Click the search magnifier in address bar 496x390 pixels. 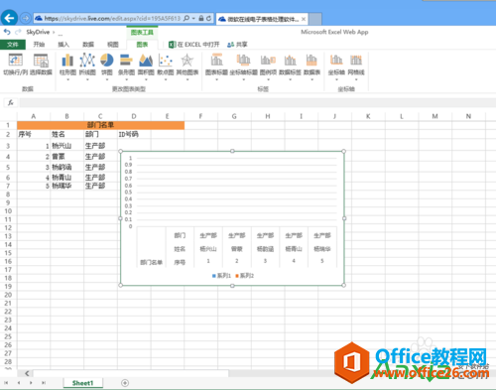coord(186,18)
